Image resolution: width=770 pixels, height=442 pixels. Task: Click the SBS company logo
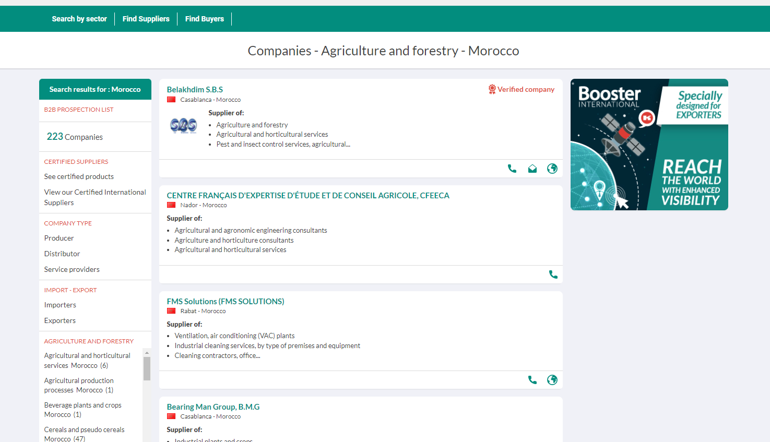point(184,125)
